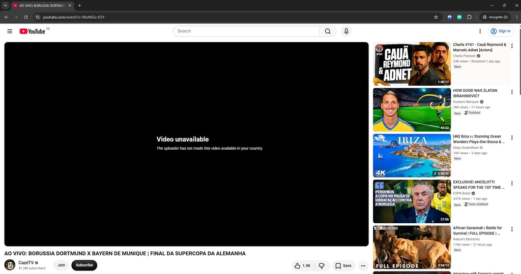Focus the YouTube Search input field
The width and height of the screenshot is (521, 274).
coord(246,31)
